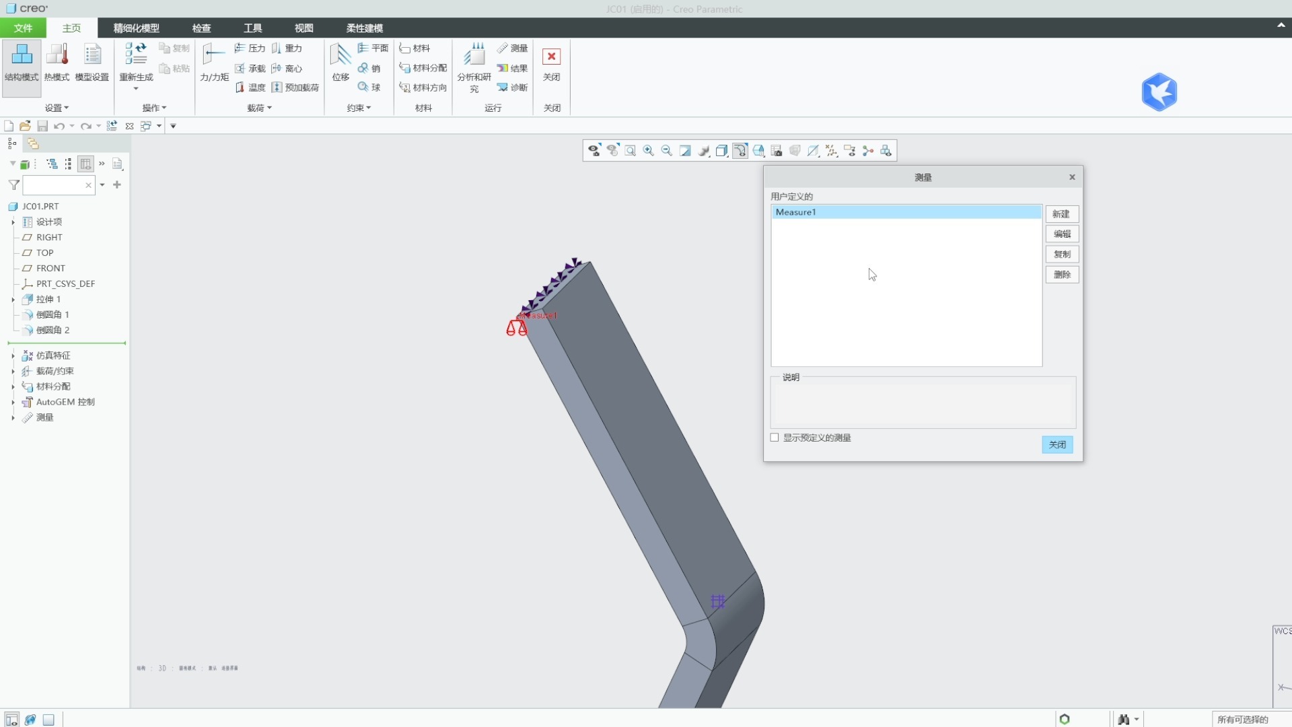Open Analyses and Studies (分析和研究)
Viewport: 1292px width, 727px height.
tap(474, 67)
